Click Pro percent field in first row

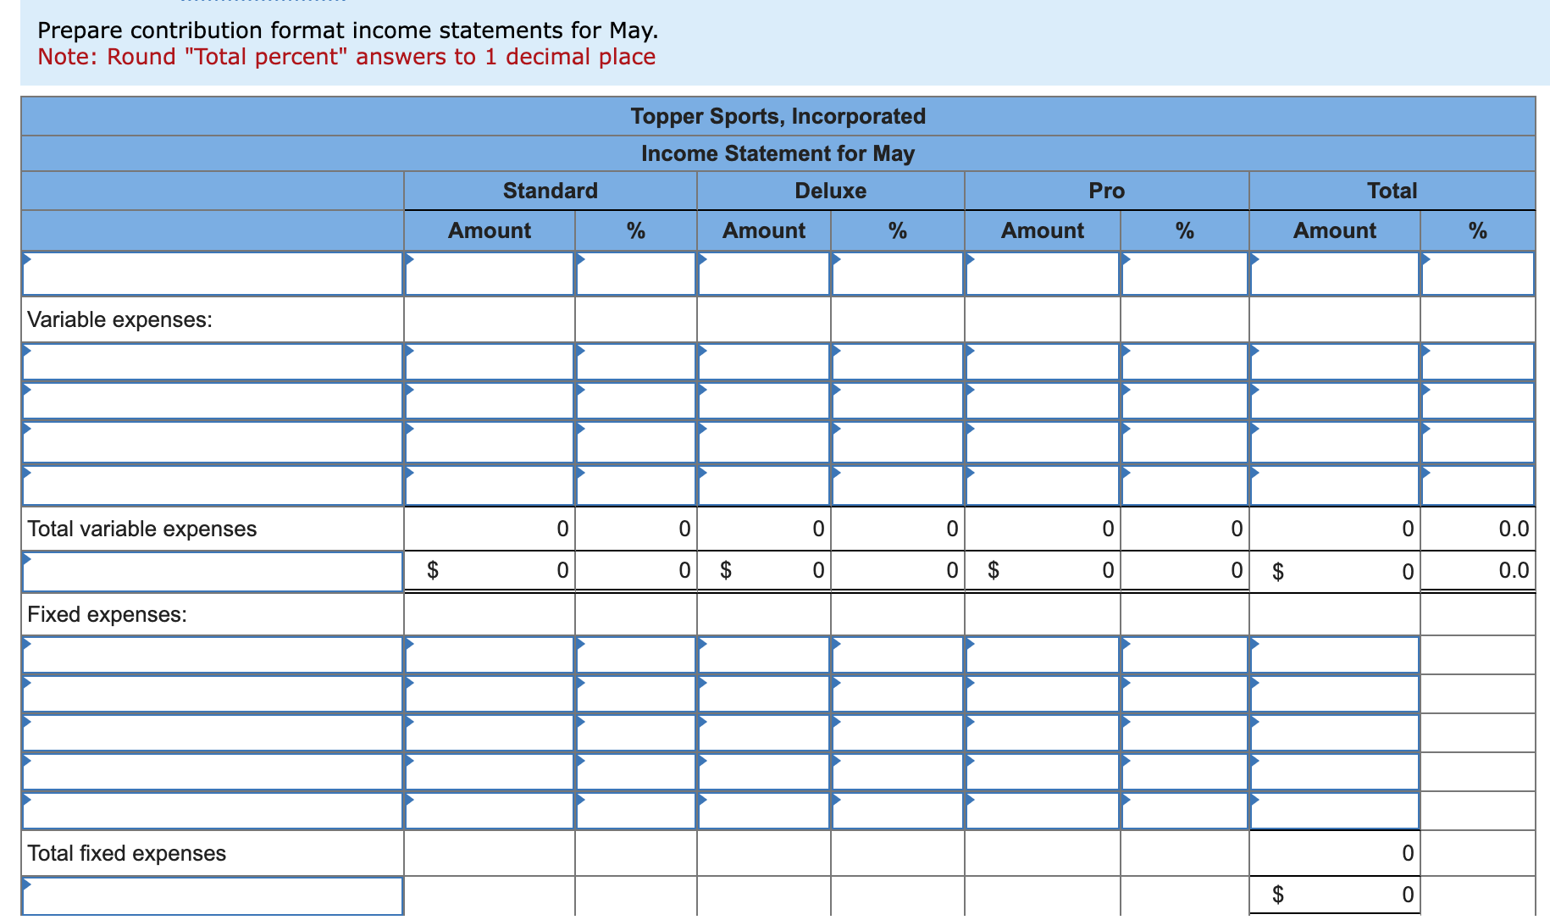point(1185,274)
